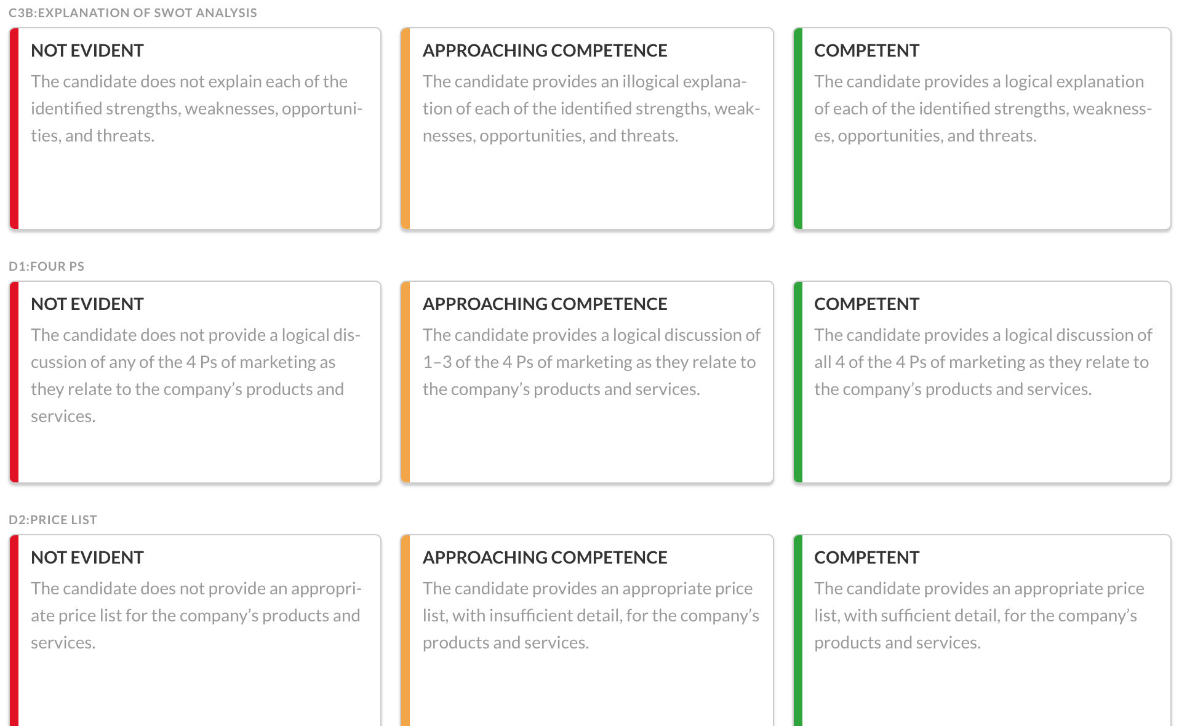The height and width of the screenshot is (726, 1179).
Task: Select C3B Approaching Competence card
Action: 587,129
